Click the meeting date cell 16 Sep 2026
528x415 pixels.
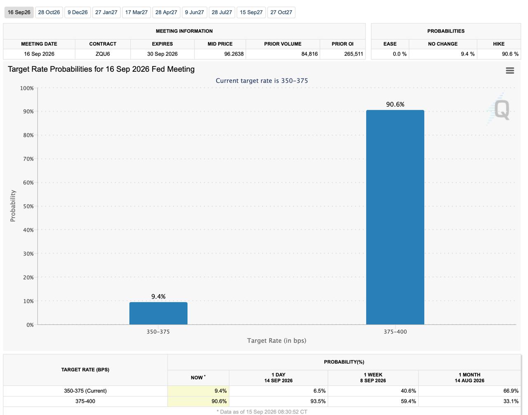[x=39, y=54]
